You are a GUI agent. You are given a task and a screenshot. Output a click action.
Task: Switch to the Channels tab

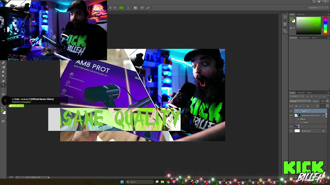click(x=301, y=93)
